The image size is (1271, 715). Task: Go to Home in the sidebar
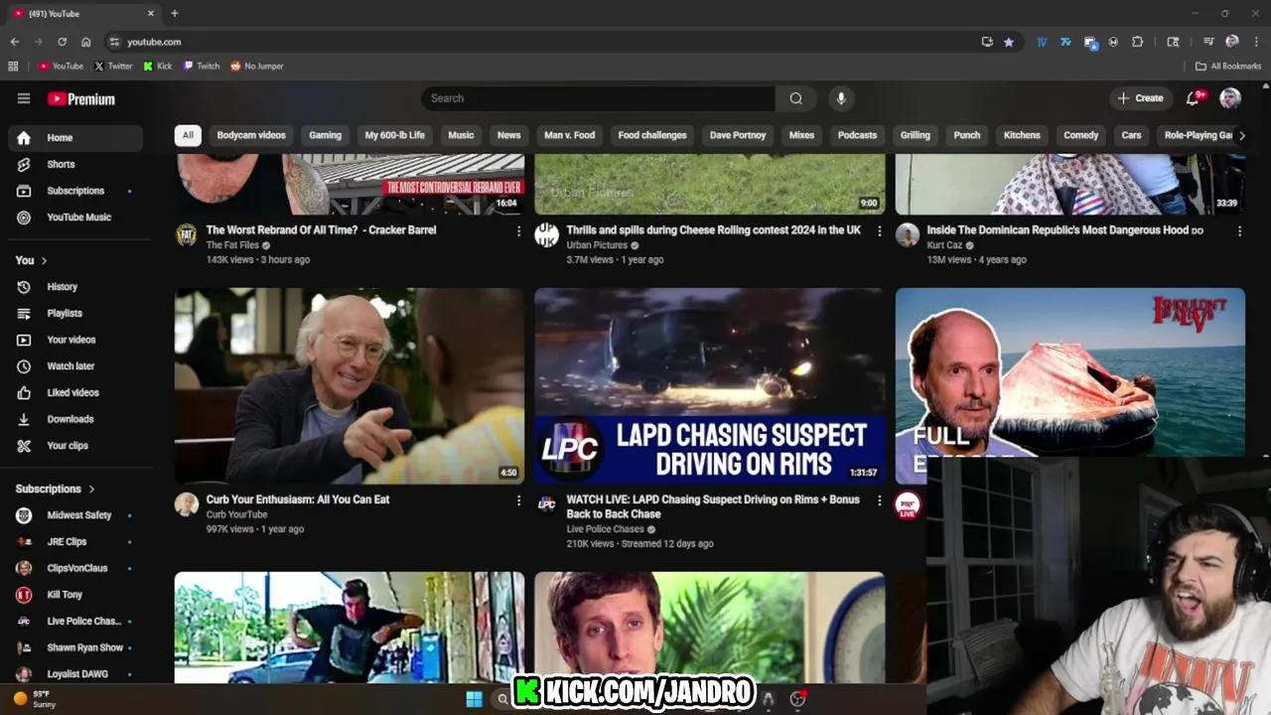pos(74,138)
